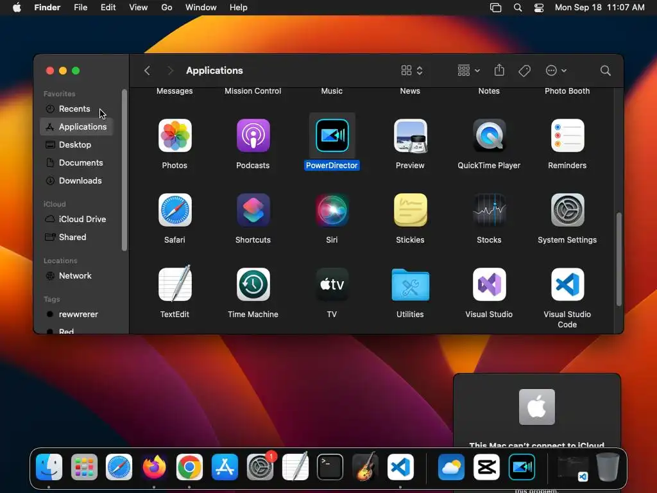Select the Shortcuts app icon
The image size is (657, 493).
[253, 210]
